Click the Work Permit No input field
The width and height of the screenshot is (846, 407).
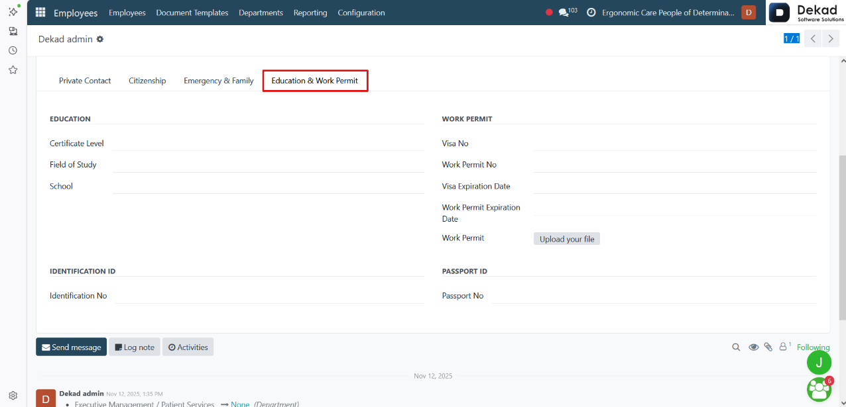pyautogui.click(x=675, y=164)
